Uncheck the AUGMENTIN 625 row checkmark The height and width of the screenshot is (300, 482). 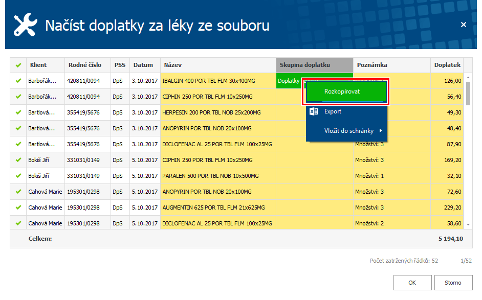[x=18, y=207]
